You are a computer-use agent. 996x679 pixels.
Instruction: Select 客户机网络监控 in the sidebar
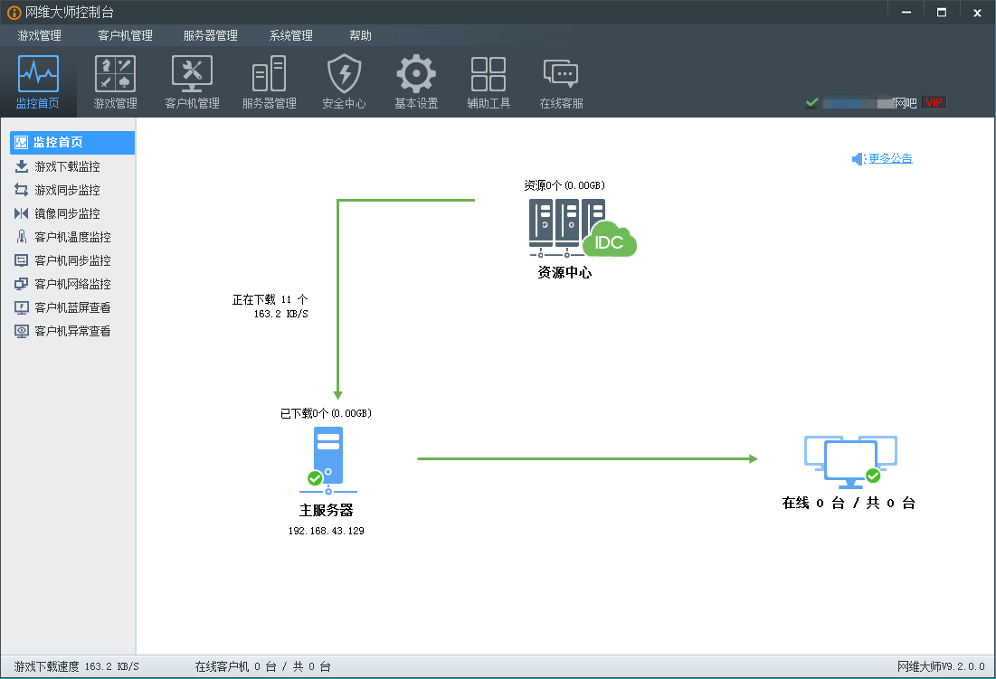[x=72, y=284]
